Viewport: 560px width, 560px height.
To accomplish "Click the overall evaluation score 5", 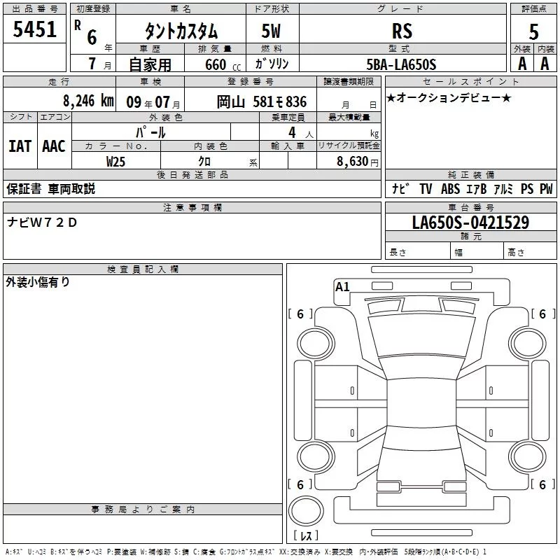I will [x=533, y=31].
